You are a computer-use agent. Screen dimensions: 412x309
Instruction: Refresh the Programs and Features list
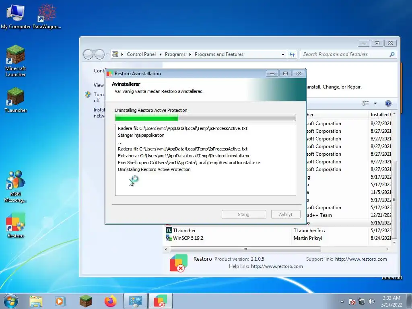(292, 54)
